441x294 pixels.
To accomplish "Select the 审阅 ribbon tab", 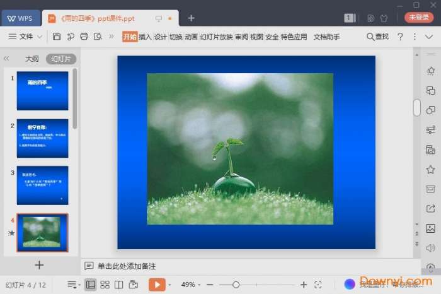I will coord(241,37).
